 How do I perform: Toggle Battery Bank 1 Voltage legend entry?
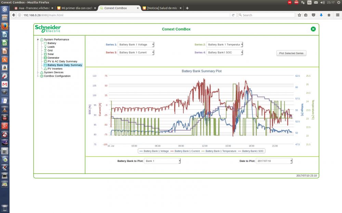154,151
